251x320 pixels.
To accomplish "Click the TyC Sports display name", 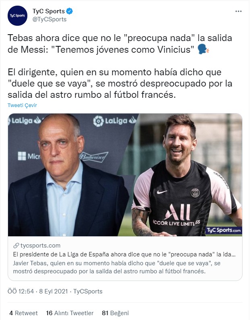I will click(49, 11).
